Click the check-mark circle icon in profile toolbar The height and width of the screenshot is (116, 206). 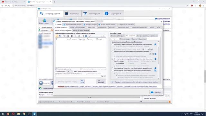tap(68, 36)
